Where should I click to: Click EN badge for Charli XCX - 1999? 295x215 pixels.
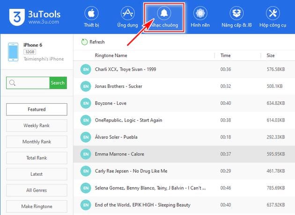coord(86,69)
